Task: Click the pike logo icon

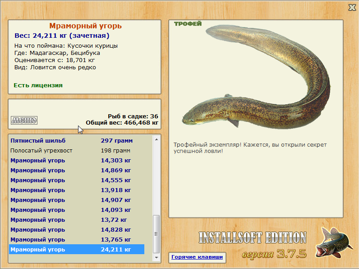Action: tap(334, 243)
